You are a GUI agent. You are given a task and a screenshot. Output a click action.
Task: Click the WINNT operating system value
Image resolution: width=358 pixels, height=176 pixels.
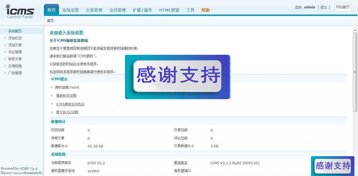coord(94,171)
